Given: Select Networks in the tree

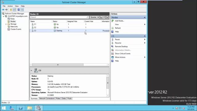Looking at the screenshot, I should tap(14, 27).
